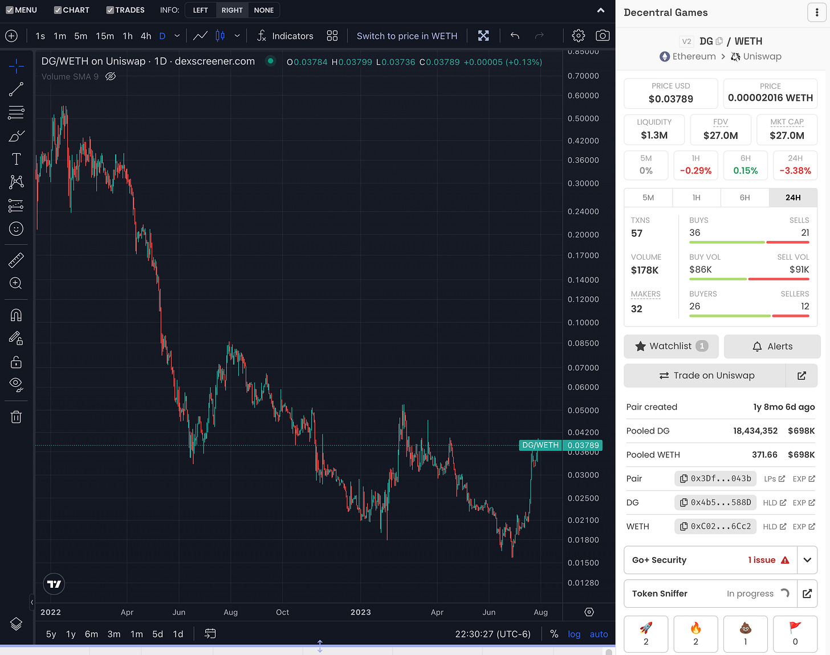
Task: Open Token Sniffer external link
Action: click(x=807, y=593)
